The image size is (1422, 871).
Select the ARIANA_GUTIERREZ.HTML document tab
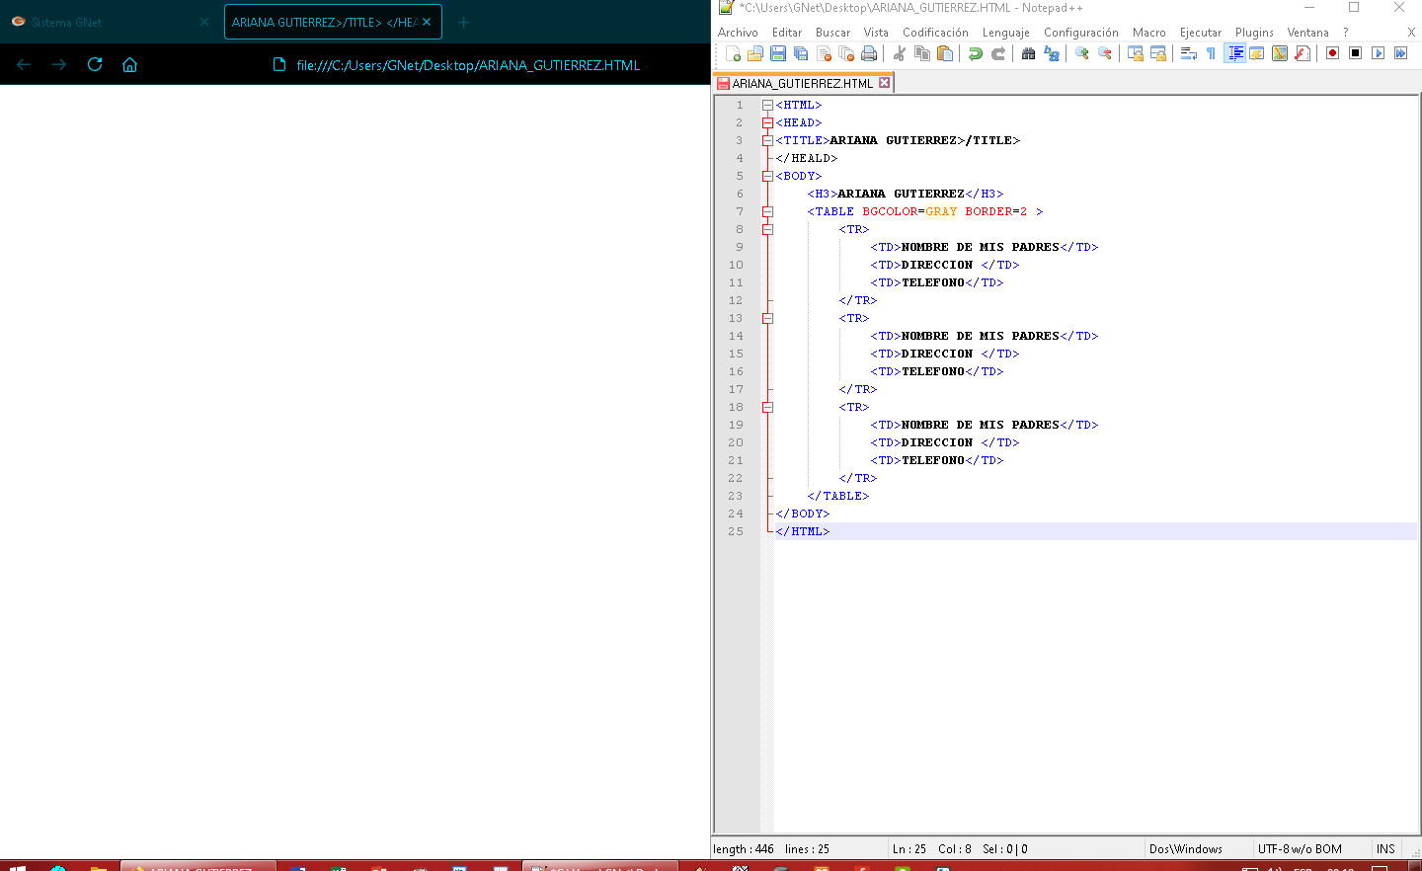pyautogui.click(x=803, y=83)
